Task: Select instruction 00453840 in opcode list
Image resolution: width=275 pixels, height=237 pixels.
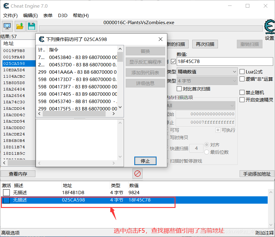Action: tap(77, 57)
